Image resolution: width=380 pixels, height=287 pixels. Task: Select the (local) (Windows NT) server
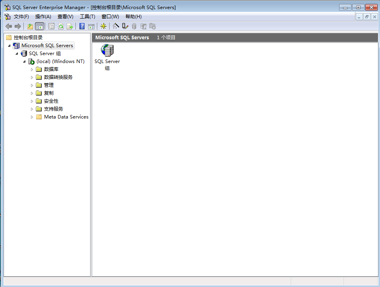pyautogui.click(x=60, y=61)
